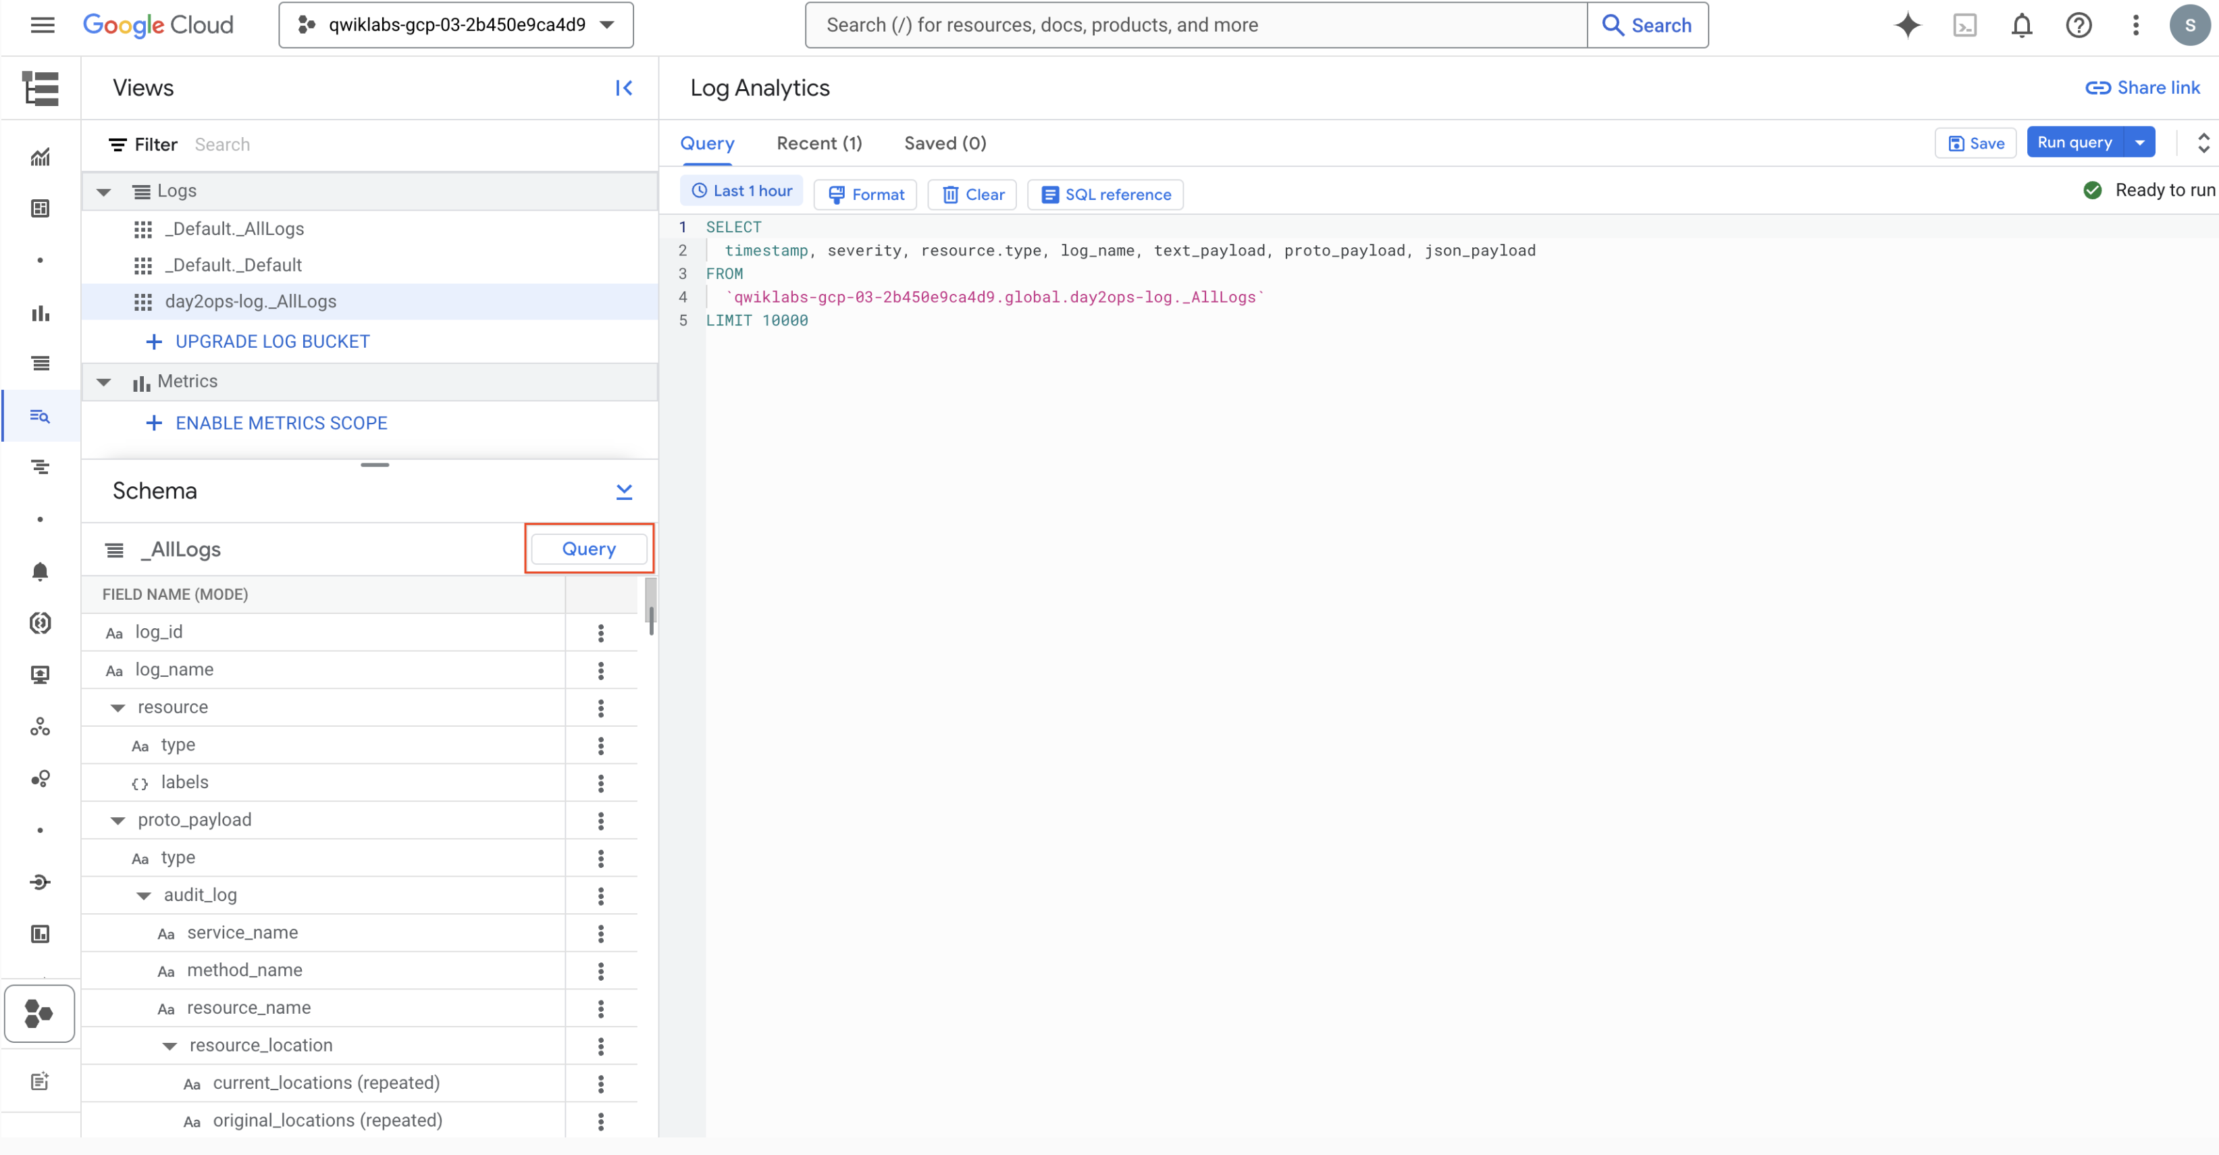Toggle query editor expand collapse arrows
Screen dimensions: 2219x1155
tap(2203, 143)
